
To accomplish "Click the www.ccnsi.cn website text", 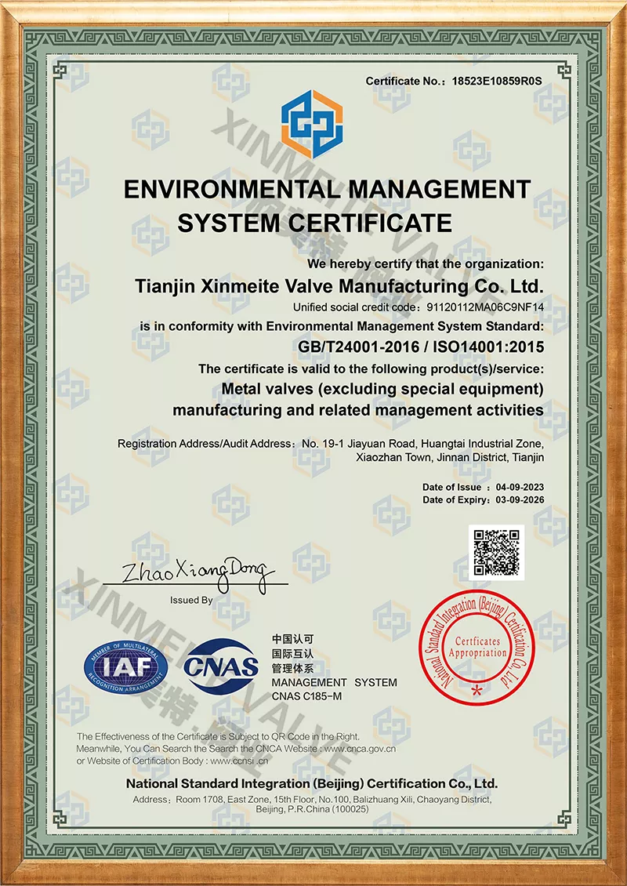I will [x=239, y=761].
